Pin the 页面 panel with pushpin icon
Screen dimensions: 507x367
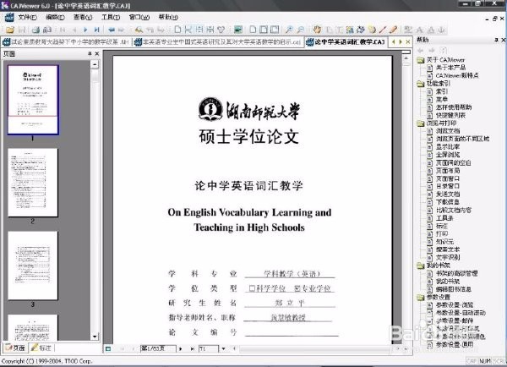pos(90,54)
